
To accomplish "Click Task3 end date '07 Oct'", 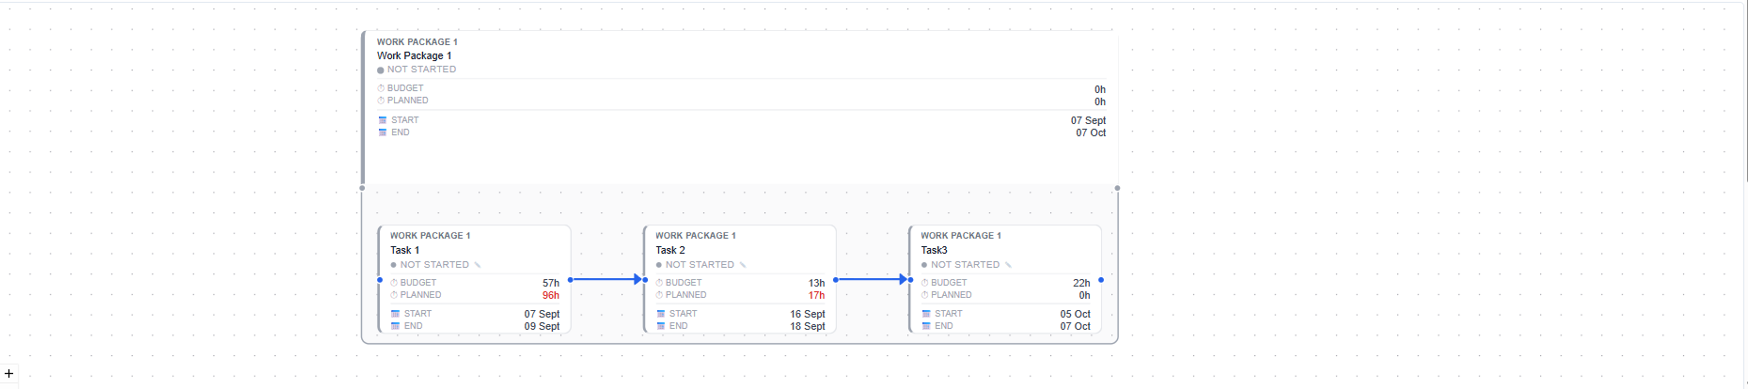I will (1076, 326).
